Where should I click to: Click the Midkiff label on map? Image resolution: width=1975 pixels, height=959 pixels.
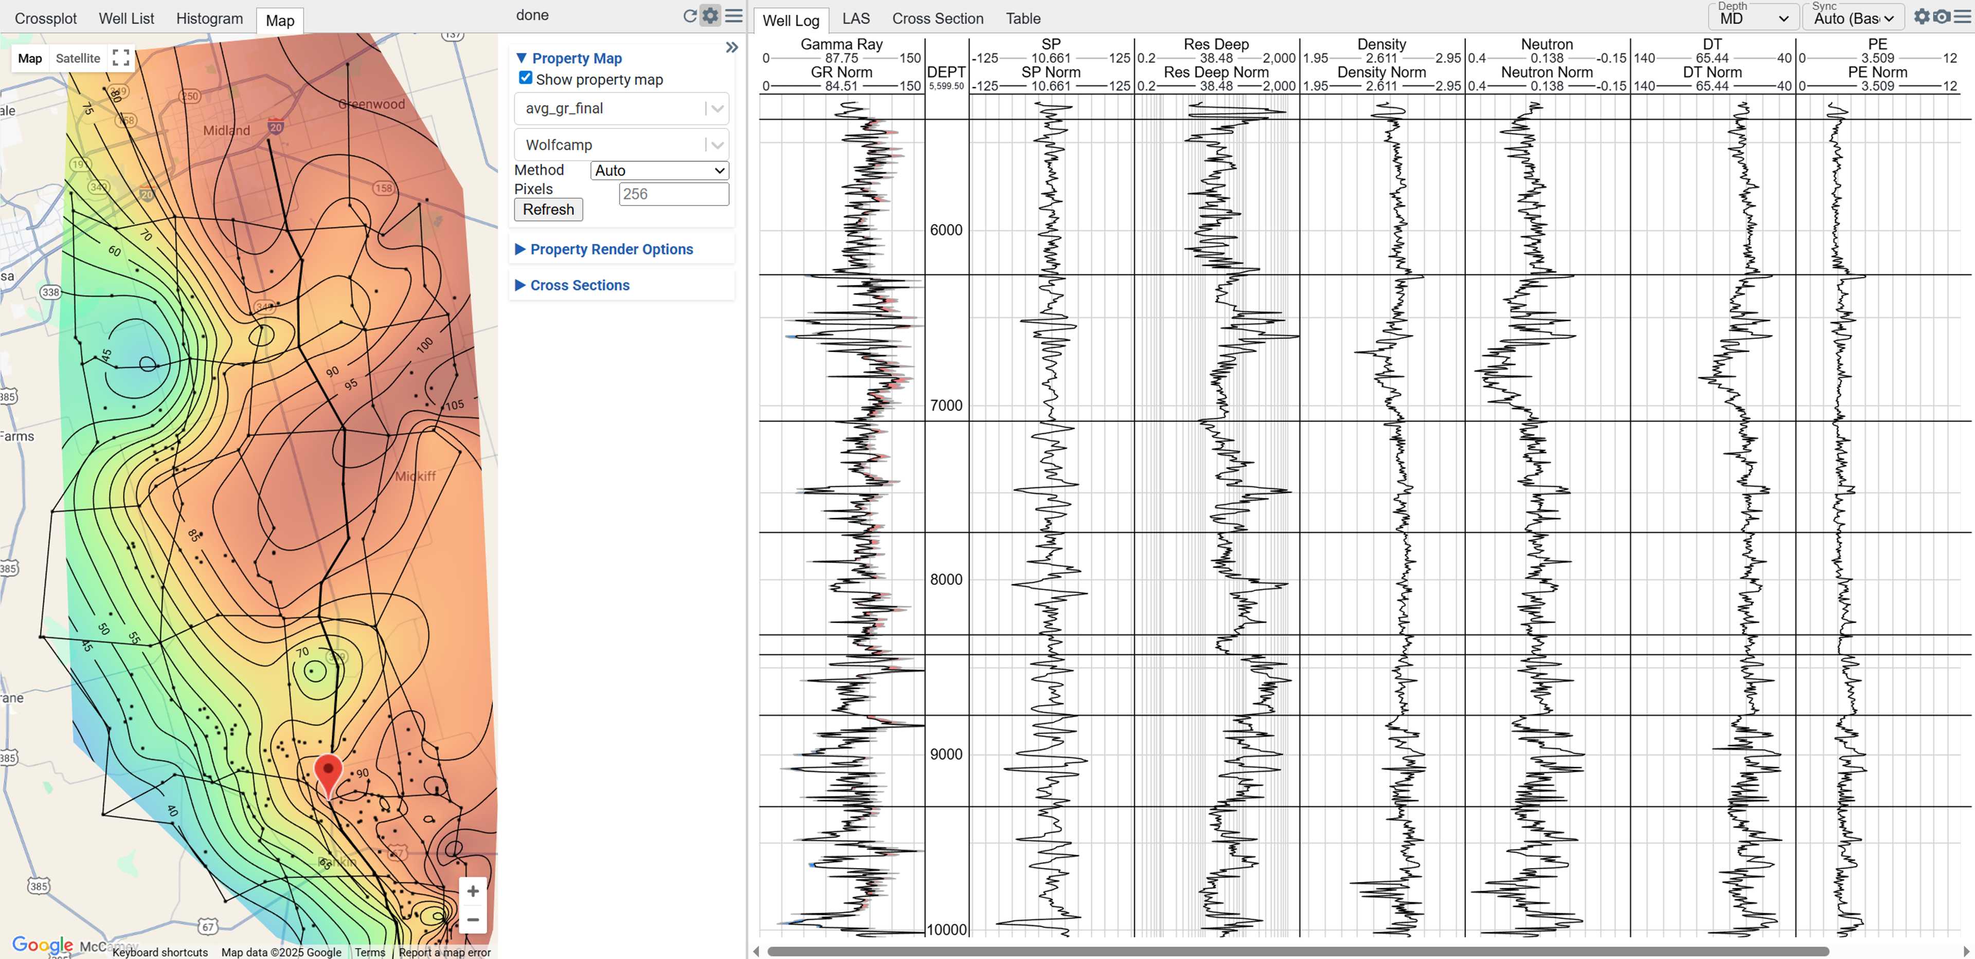pyautogui.click(x=415, y=476)
